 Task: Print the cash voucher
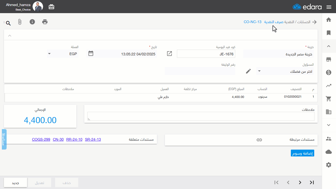click(x=45, y=22)
